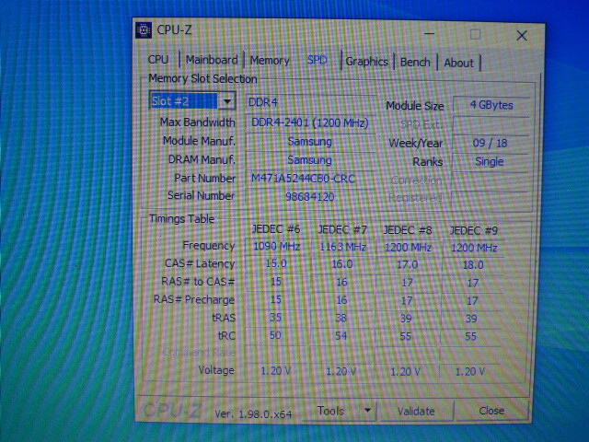The image size is (589, 442).
Task: Switch to the Mainboard tab
Action: 212,60
